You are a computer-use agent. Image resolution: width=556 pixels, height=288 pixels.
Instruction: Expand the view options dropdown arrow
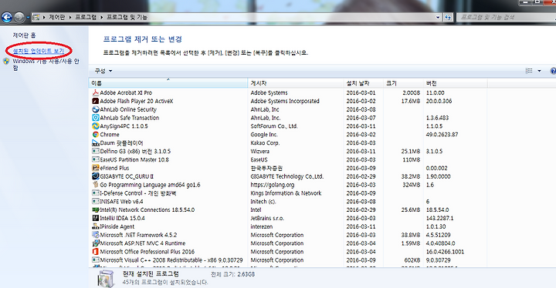pos(539,71)
